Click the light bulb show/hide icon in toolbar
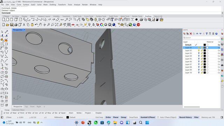The width and height of the screenshot is (224, 126). (90, 25)
